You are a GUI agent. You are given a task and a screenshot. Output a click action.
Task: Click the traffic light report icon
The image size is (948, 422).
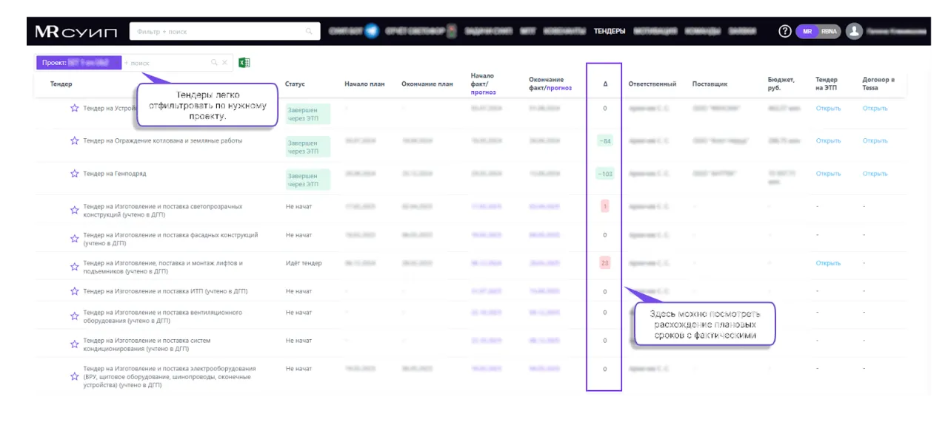click(451, 31)
